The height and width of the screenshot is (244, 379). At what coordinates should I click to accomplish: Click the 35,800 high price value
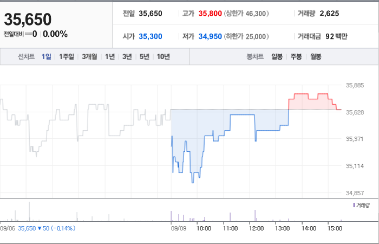[x=210, y=14]
